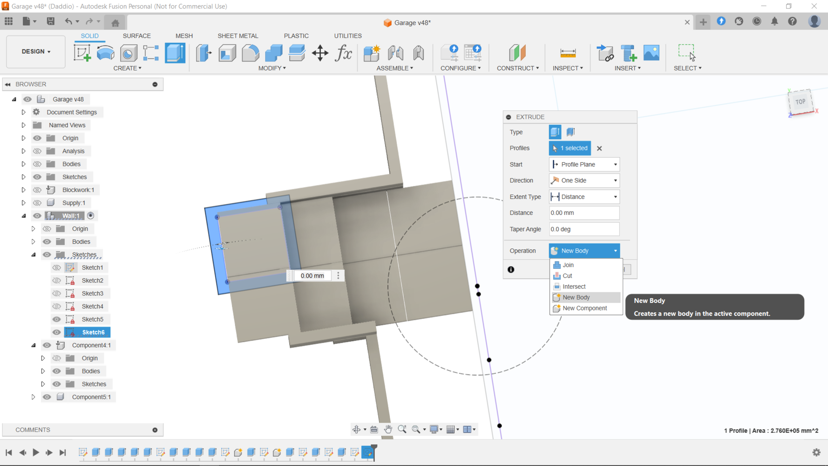The width and height of the screenshot is (828, 466).
Task: Click the Pan hand icon in navigation bar
Action: pos(388,429)
